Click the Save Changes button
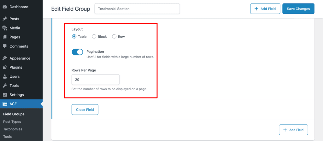Viewport: 323px width, 141px height. pos(298,8)
